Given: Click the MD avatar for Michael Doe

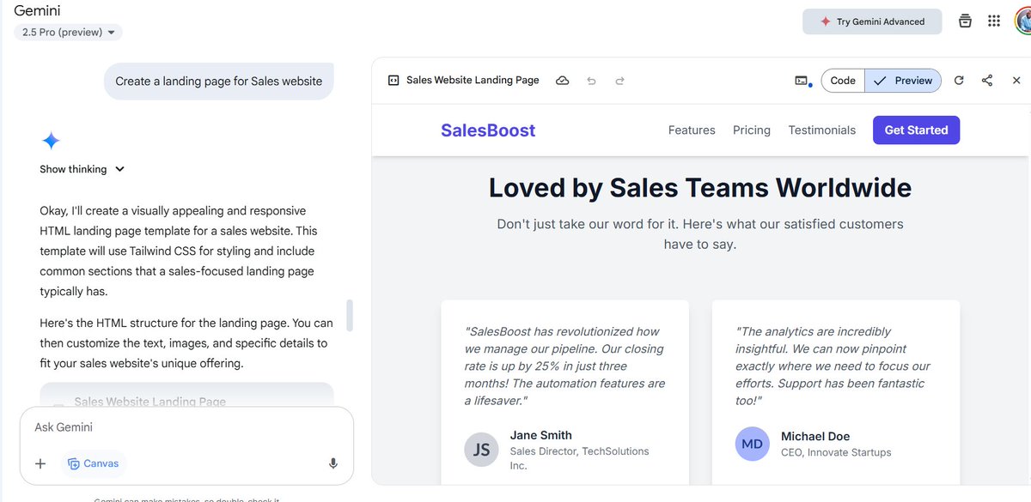Looking at the screenshot, I should pyautogui.click(x=753, y=444).
